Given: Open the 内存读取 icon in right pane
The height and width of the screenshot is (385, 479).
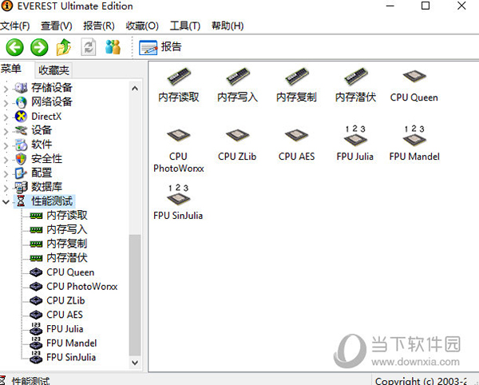Looking at the screenshot, I should [179, 85].
